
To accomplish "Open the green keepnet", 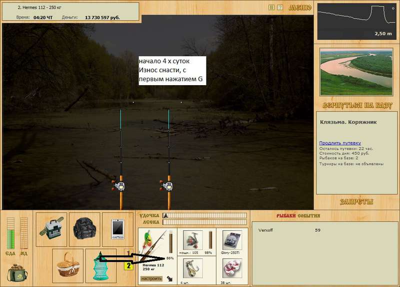I will [x=101, y=265].
